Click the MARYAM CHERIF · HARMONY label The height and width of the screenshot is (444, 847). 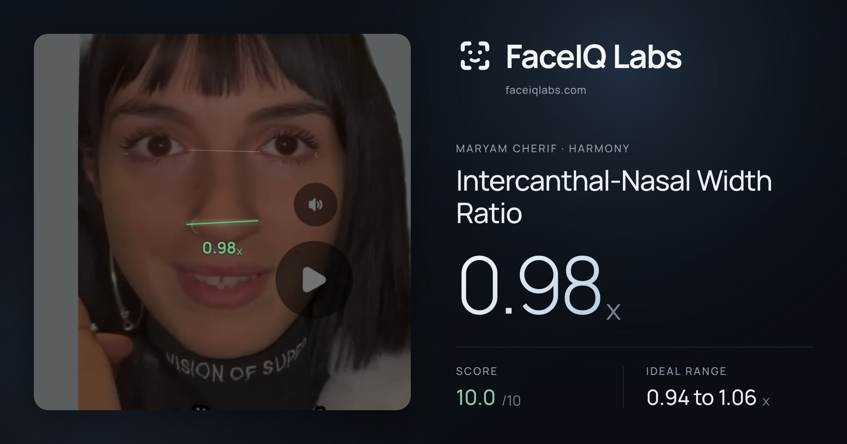tap(543, 149)
